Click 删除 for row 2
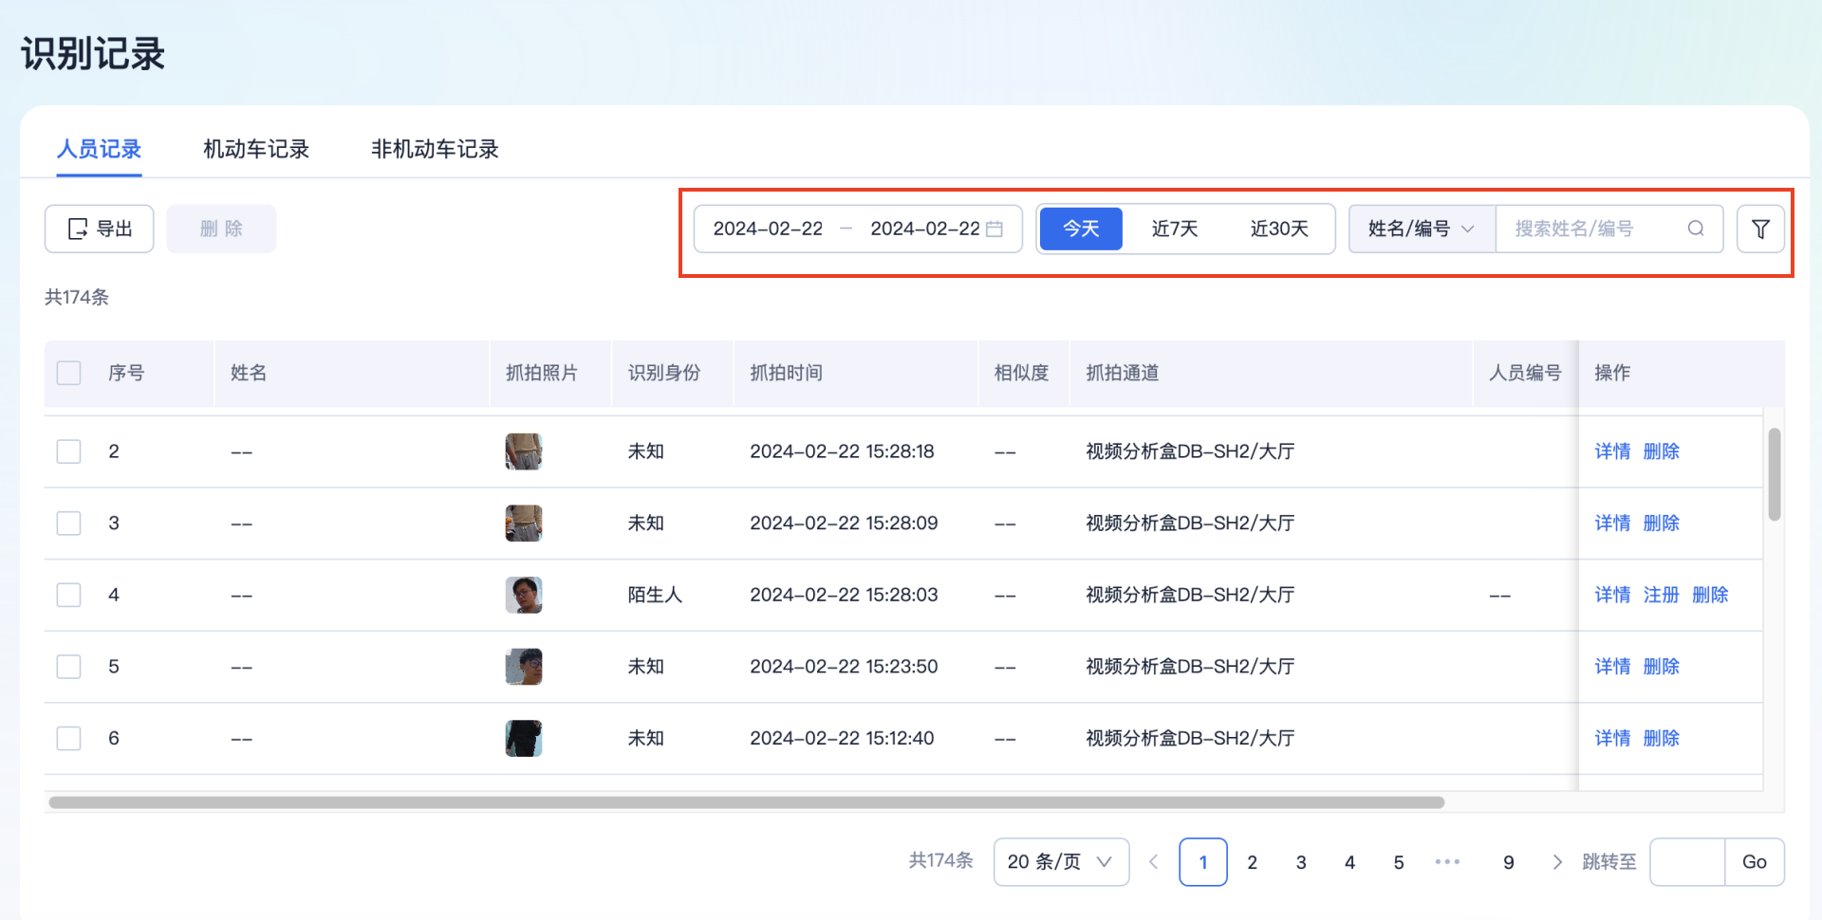 point(1661,451)
